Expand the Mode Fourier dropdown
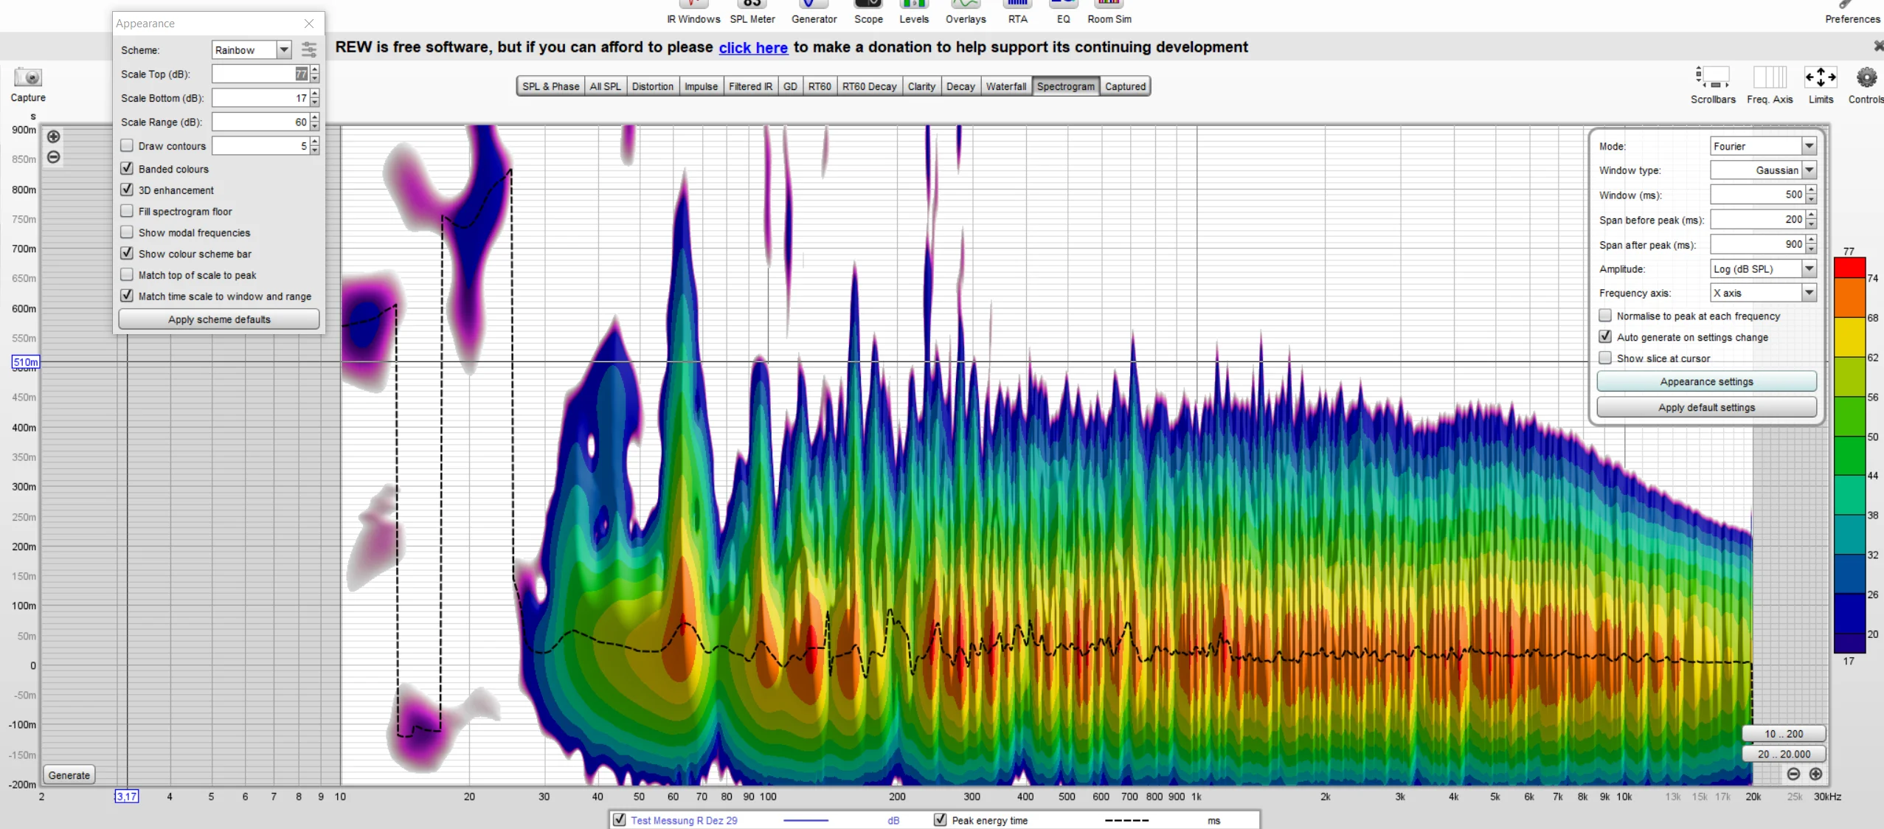The width and height of the screenshot is (1884, 829). click(1809, 146)
